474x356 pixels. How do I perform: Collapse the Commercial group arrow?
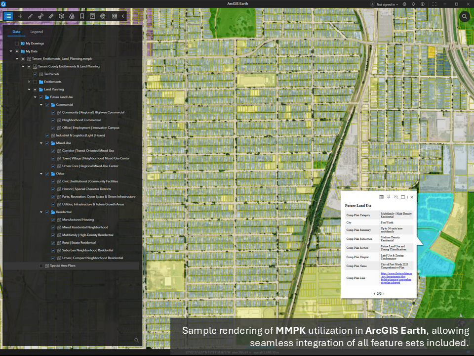[x=41, y=105]
